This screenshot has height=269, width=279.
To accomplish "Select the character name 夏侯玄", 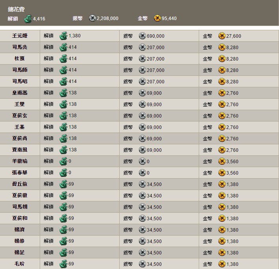I will tap(20, 116).
